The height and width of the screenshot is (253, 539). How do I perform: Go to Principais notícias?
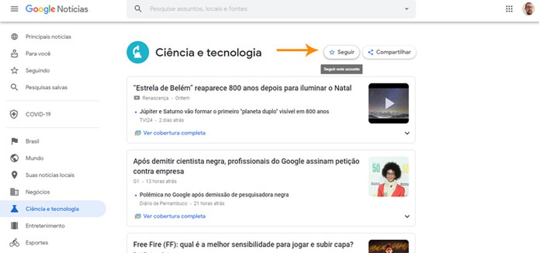pyautogui.click(x=48, y=37)
